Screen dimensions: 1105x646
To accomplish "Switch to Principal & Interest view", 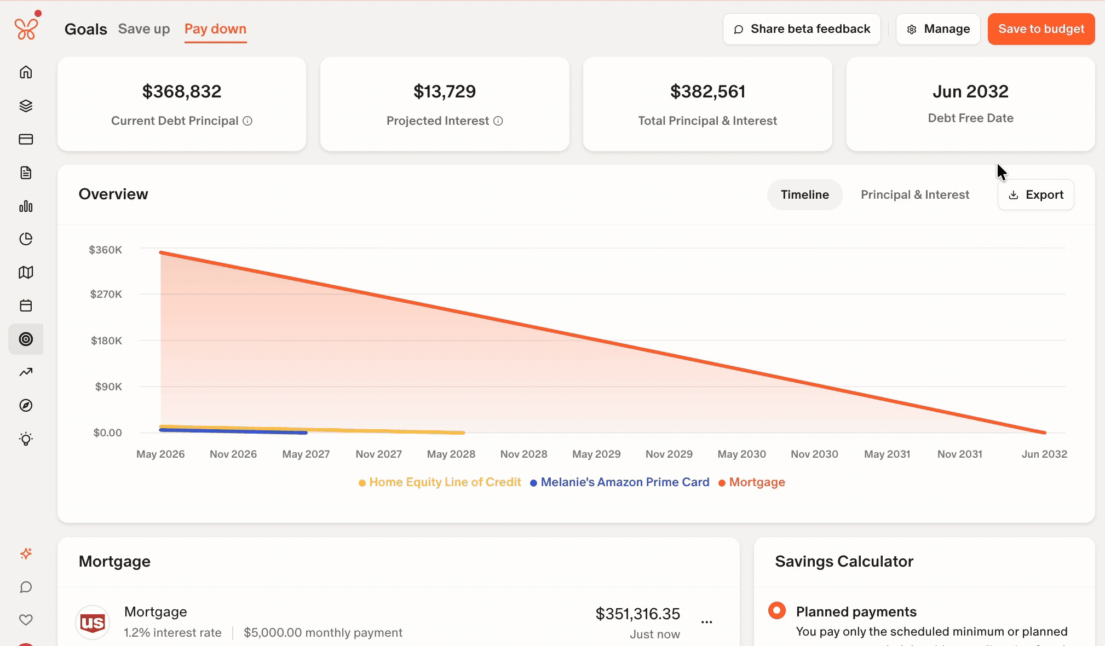I will (915, 194).
